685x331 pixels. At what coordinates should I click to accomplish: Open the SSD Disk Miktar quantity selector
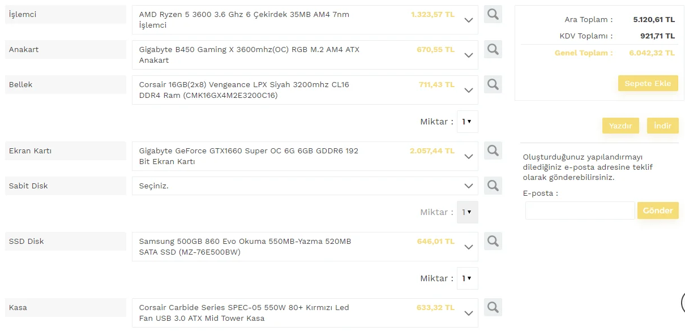tap(467, 278)
